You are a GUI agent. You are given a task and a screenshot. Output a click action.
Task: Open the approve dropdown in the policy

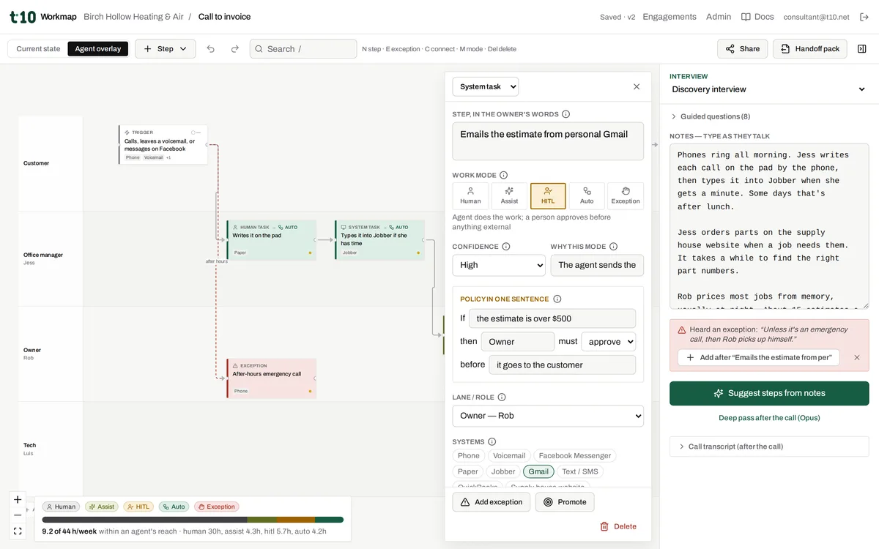click(x=608, y=342)
